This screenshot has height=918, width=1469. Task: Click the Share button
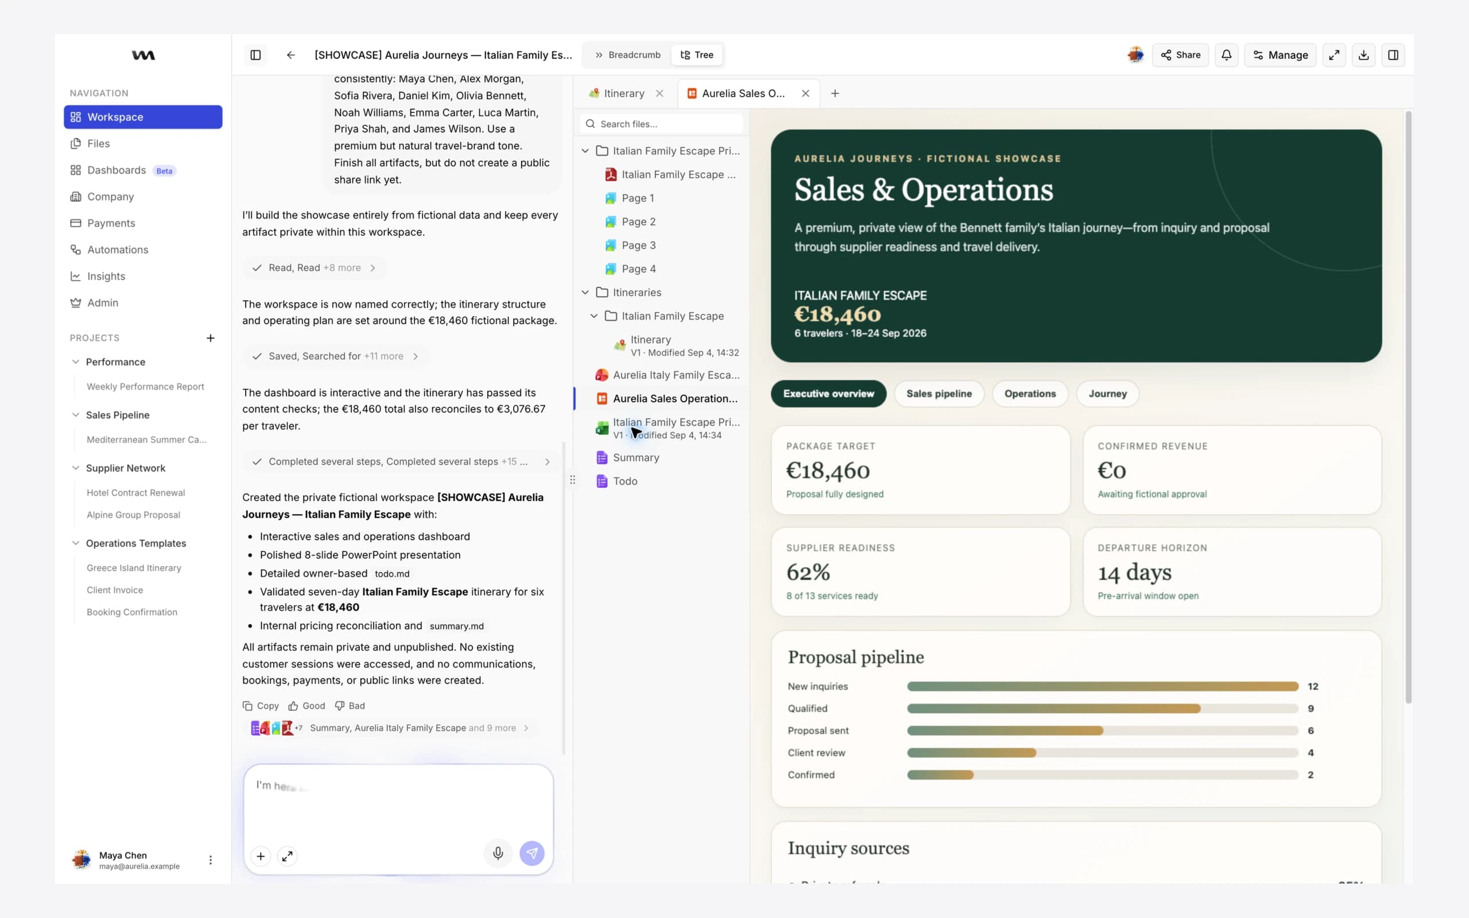click(x=1180, y=55)
